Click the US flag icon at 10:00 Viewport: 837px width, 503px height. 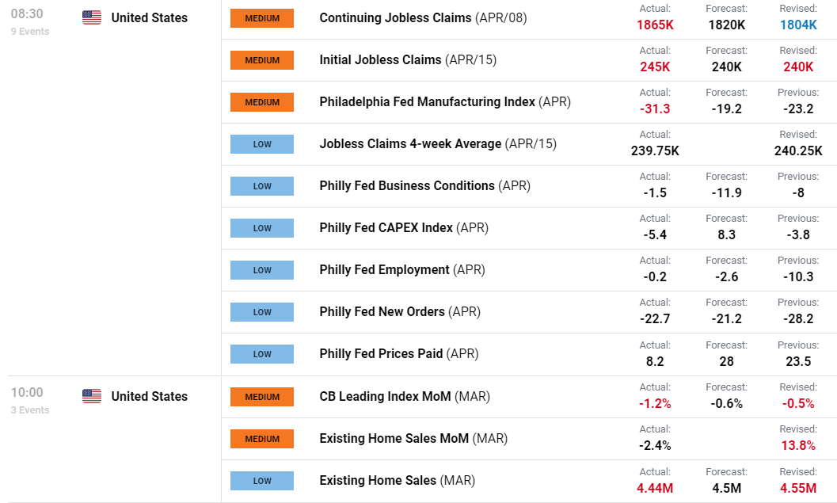92,396
